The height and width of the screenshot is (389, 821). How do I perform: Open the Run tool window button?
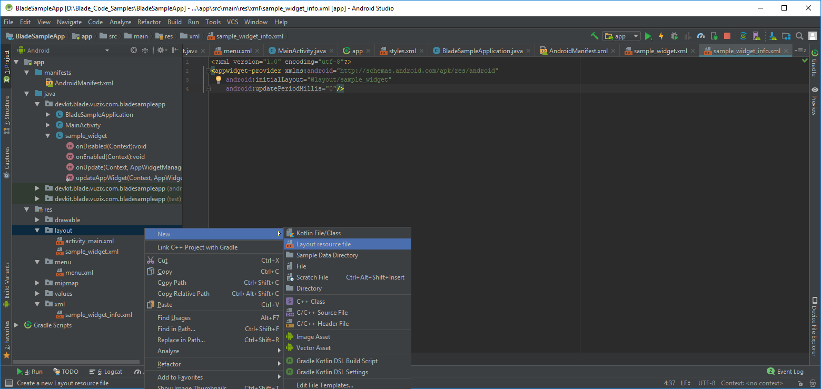[29, 372]
